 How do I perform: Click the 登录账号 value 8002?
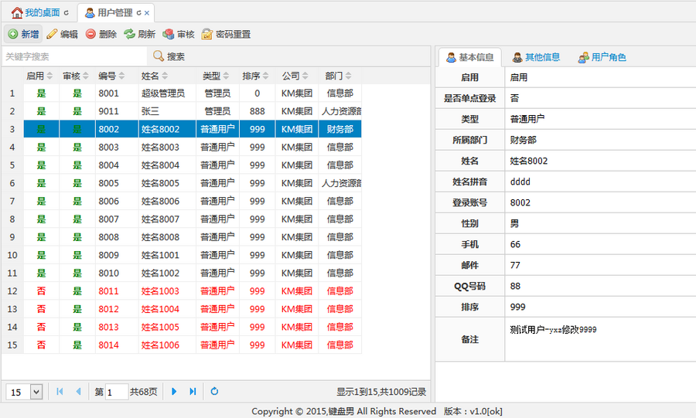coord(520,202)
